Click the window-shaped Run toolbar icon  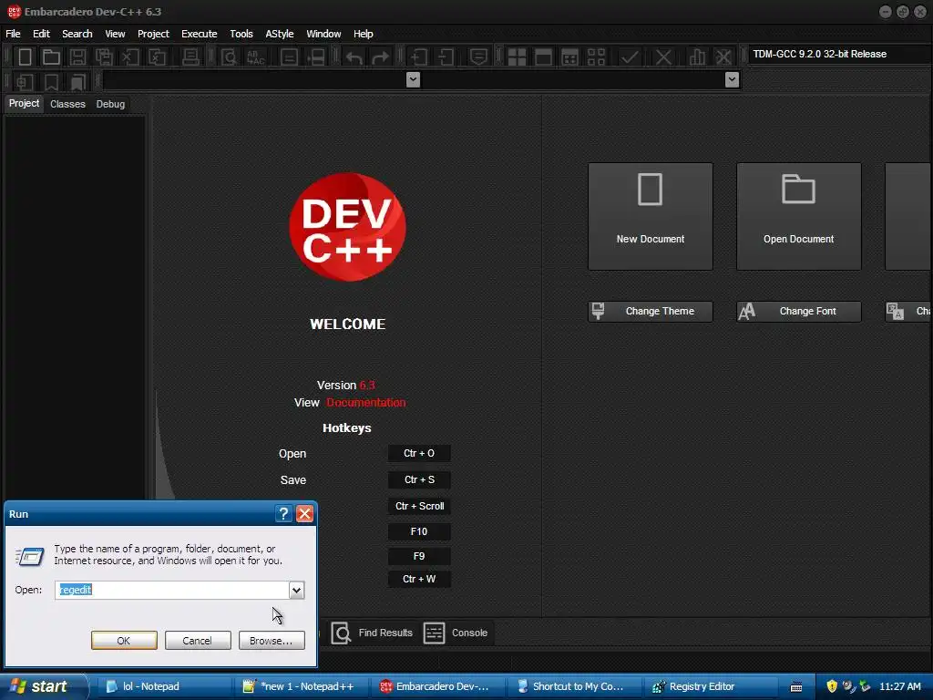[x=543, y=57]
